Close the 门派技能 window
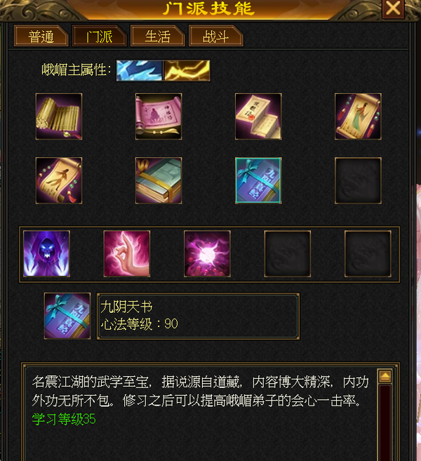Image resolution: width=421 pixels, height=461 pixels. point(393,8)
